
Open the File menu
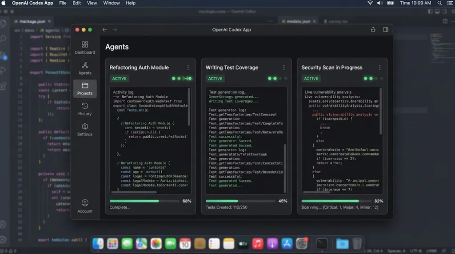(x=63, y=3)
